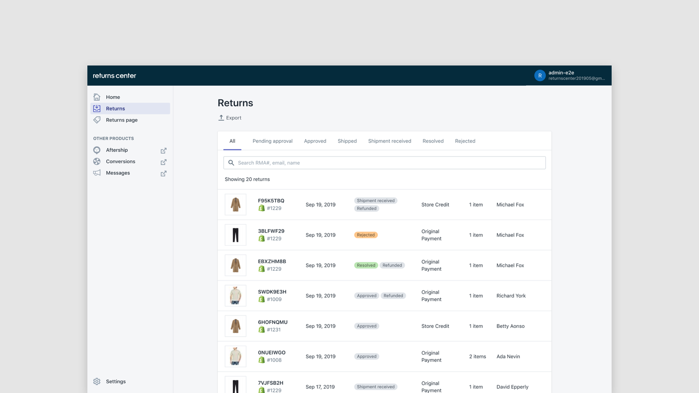Open return 3BLFWF29
This screenshot has height=393, width=699.
tap(271, 231)
